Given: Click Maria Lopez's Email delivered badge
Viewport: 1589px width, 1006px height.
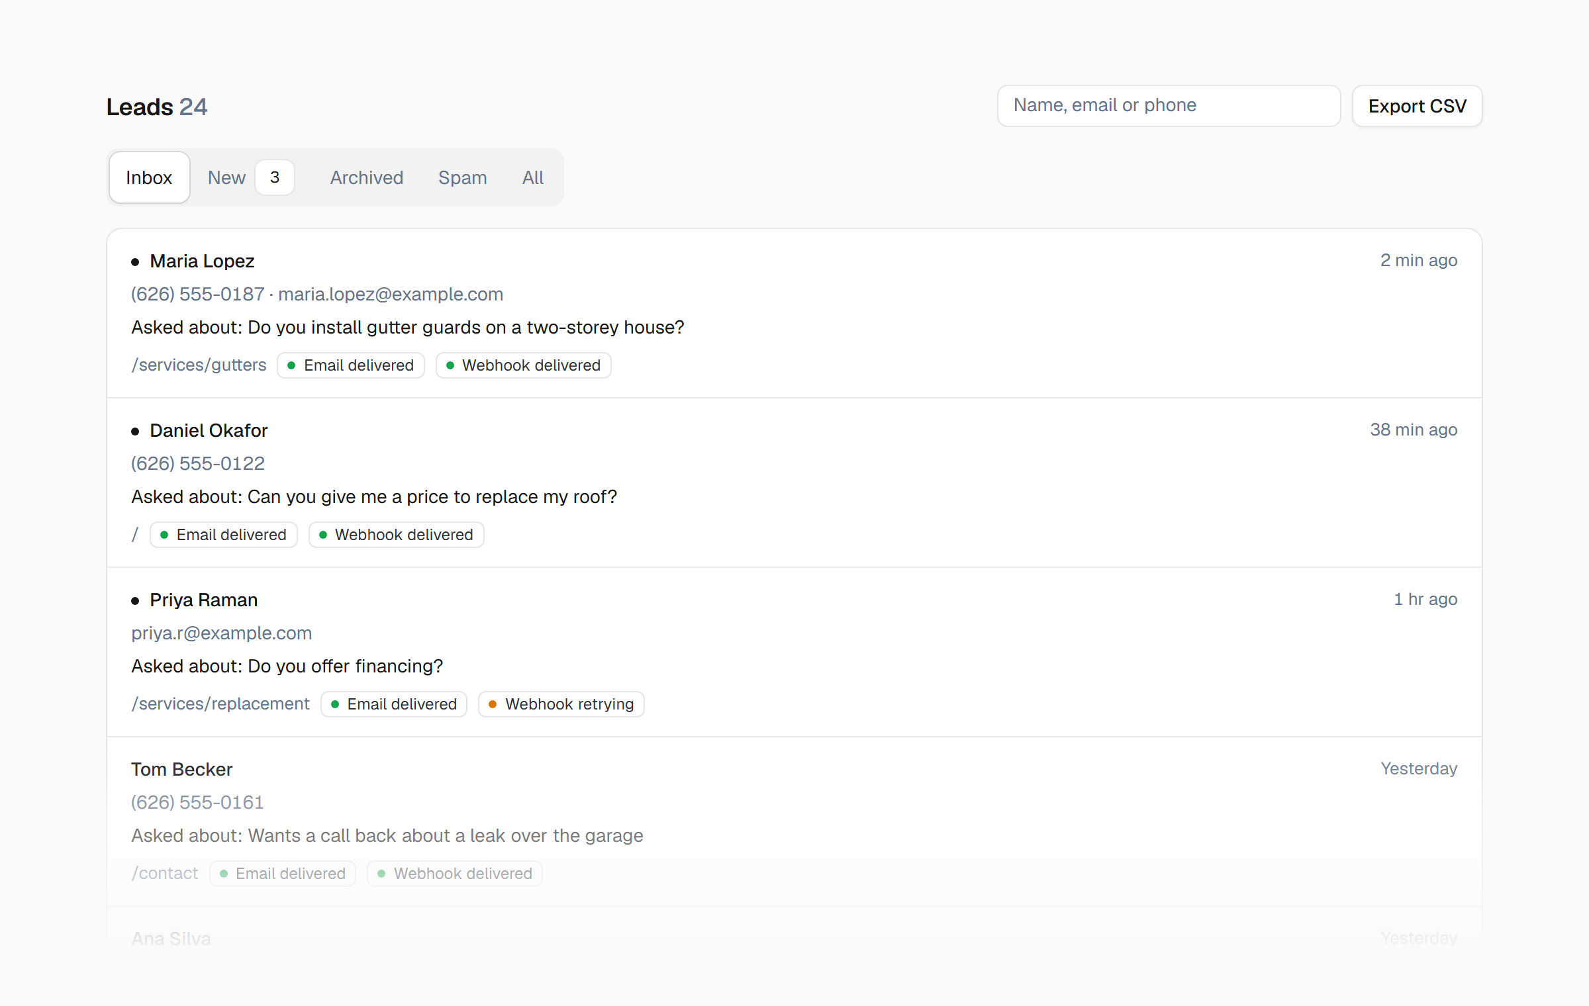Looking at the screenshot, I should pos(351,365).
